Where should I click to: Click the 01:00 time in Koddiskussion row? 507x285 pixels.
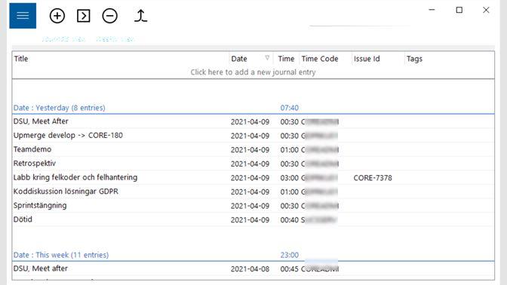point(290,192)
